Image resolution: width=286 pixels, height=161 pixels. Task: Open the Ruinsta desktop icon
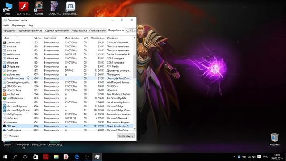pyautogui.click(x=39, y=8)
